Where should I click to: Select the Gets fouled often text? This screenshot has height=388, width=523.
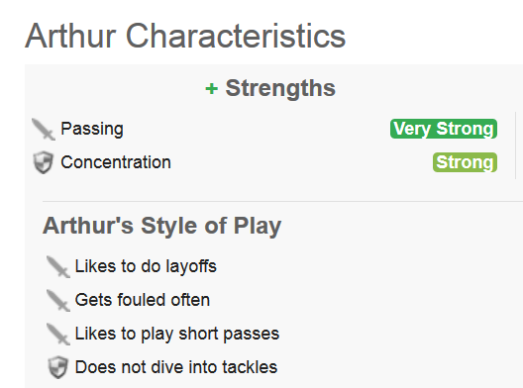143,300
